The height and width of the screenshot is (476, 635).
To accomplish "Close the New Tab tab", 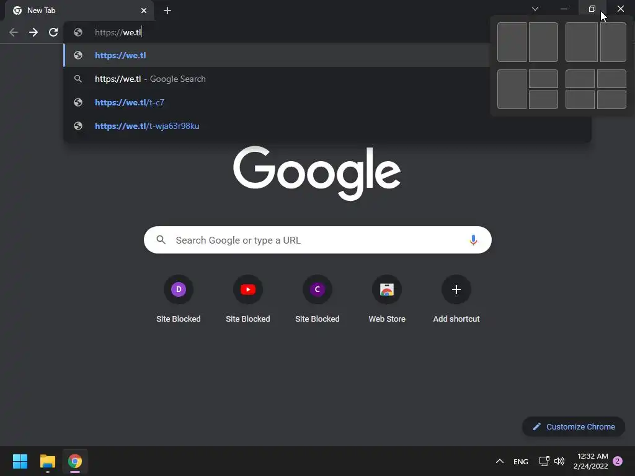I will [144, 11].
